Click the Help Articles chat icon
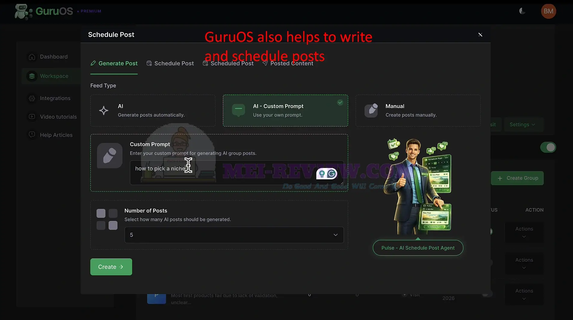The width and height of the screenshot is (573, 320). point(32,135)
